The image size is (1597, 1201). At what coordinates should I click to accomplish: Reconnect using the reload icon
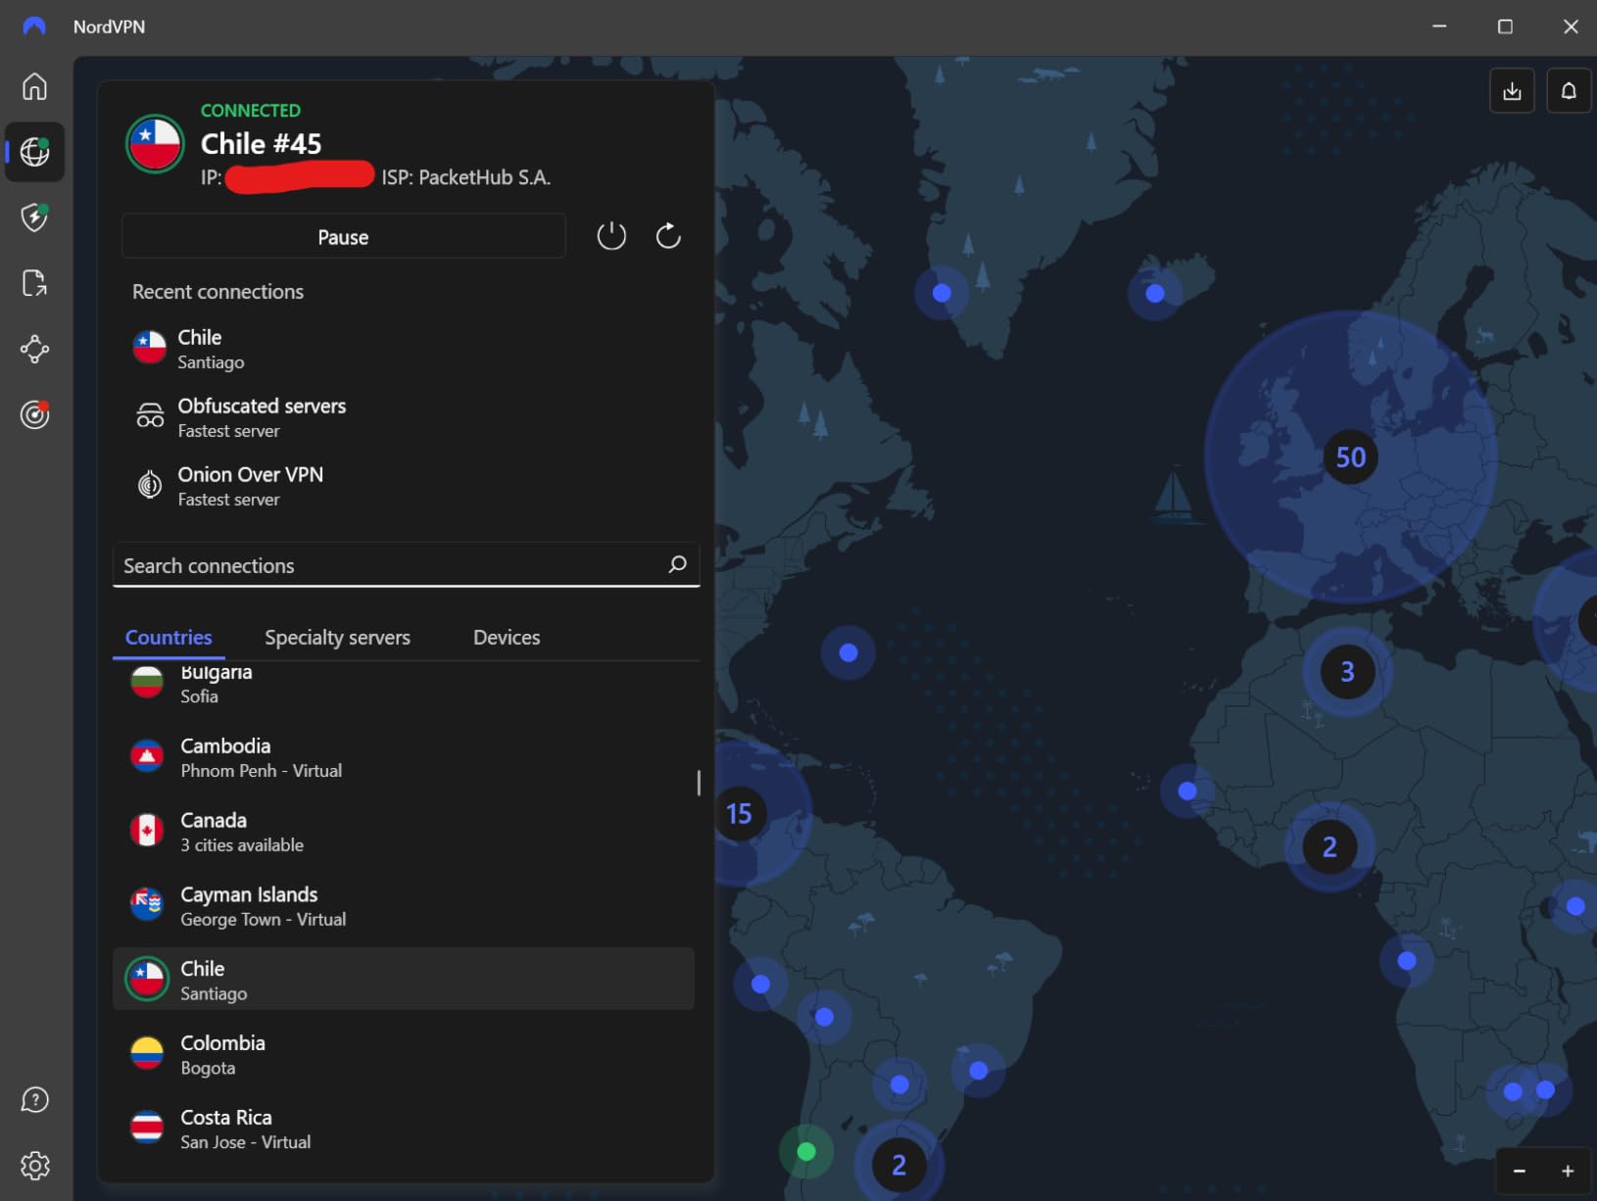[668, 235]
